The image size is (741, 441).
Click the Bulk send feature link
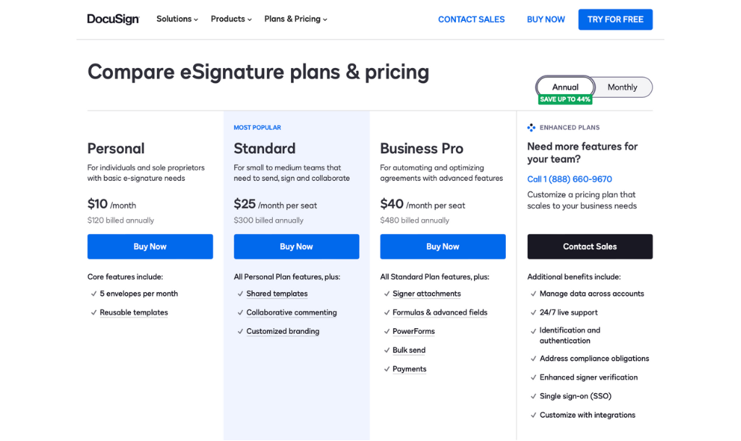click(x=409, y=350)
